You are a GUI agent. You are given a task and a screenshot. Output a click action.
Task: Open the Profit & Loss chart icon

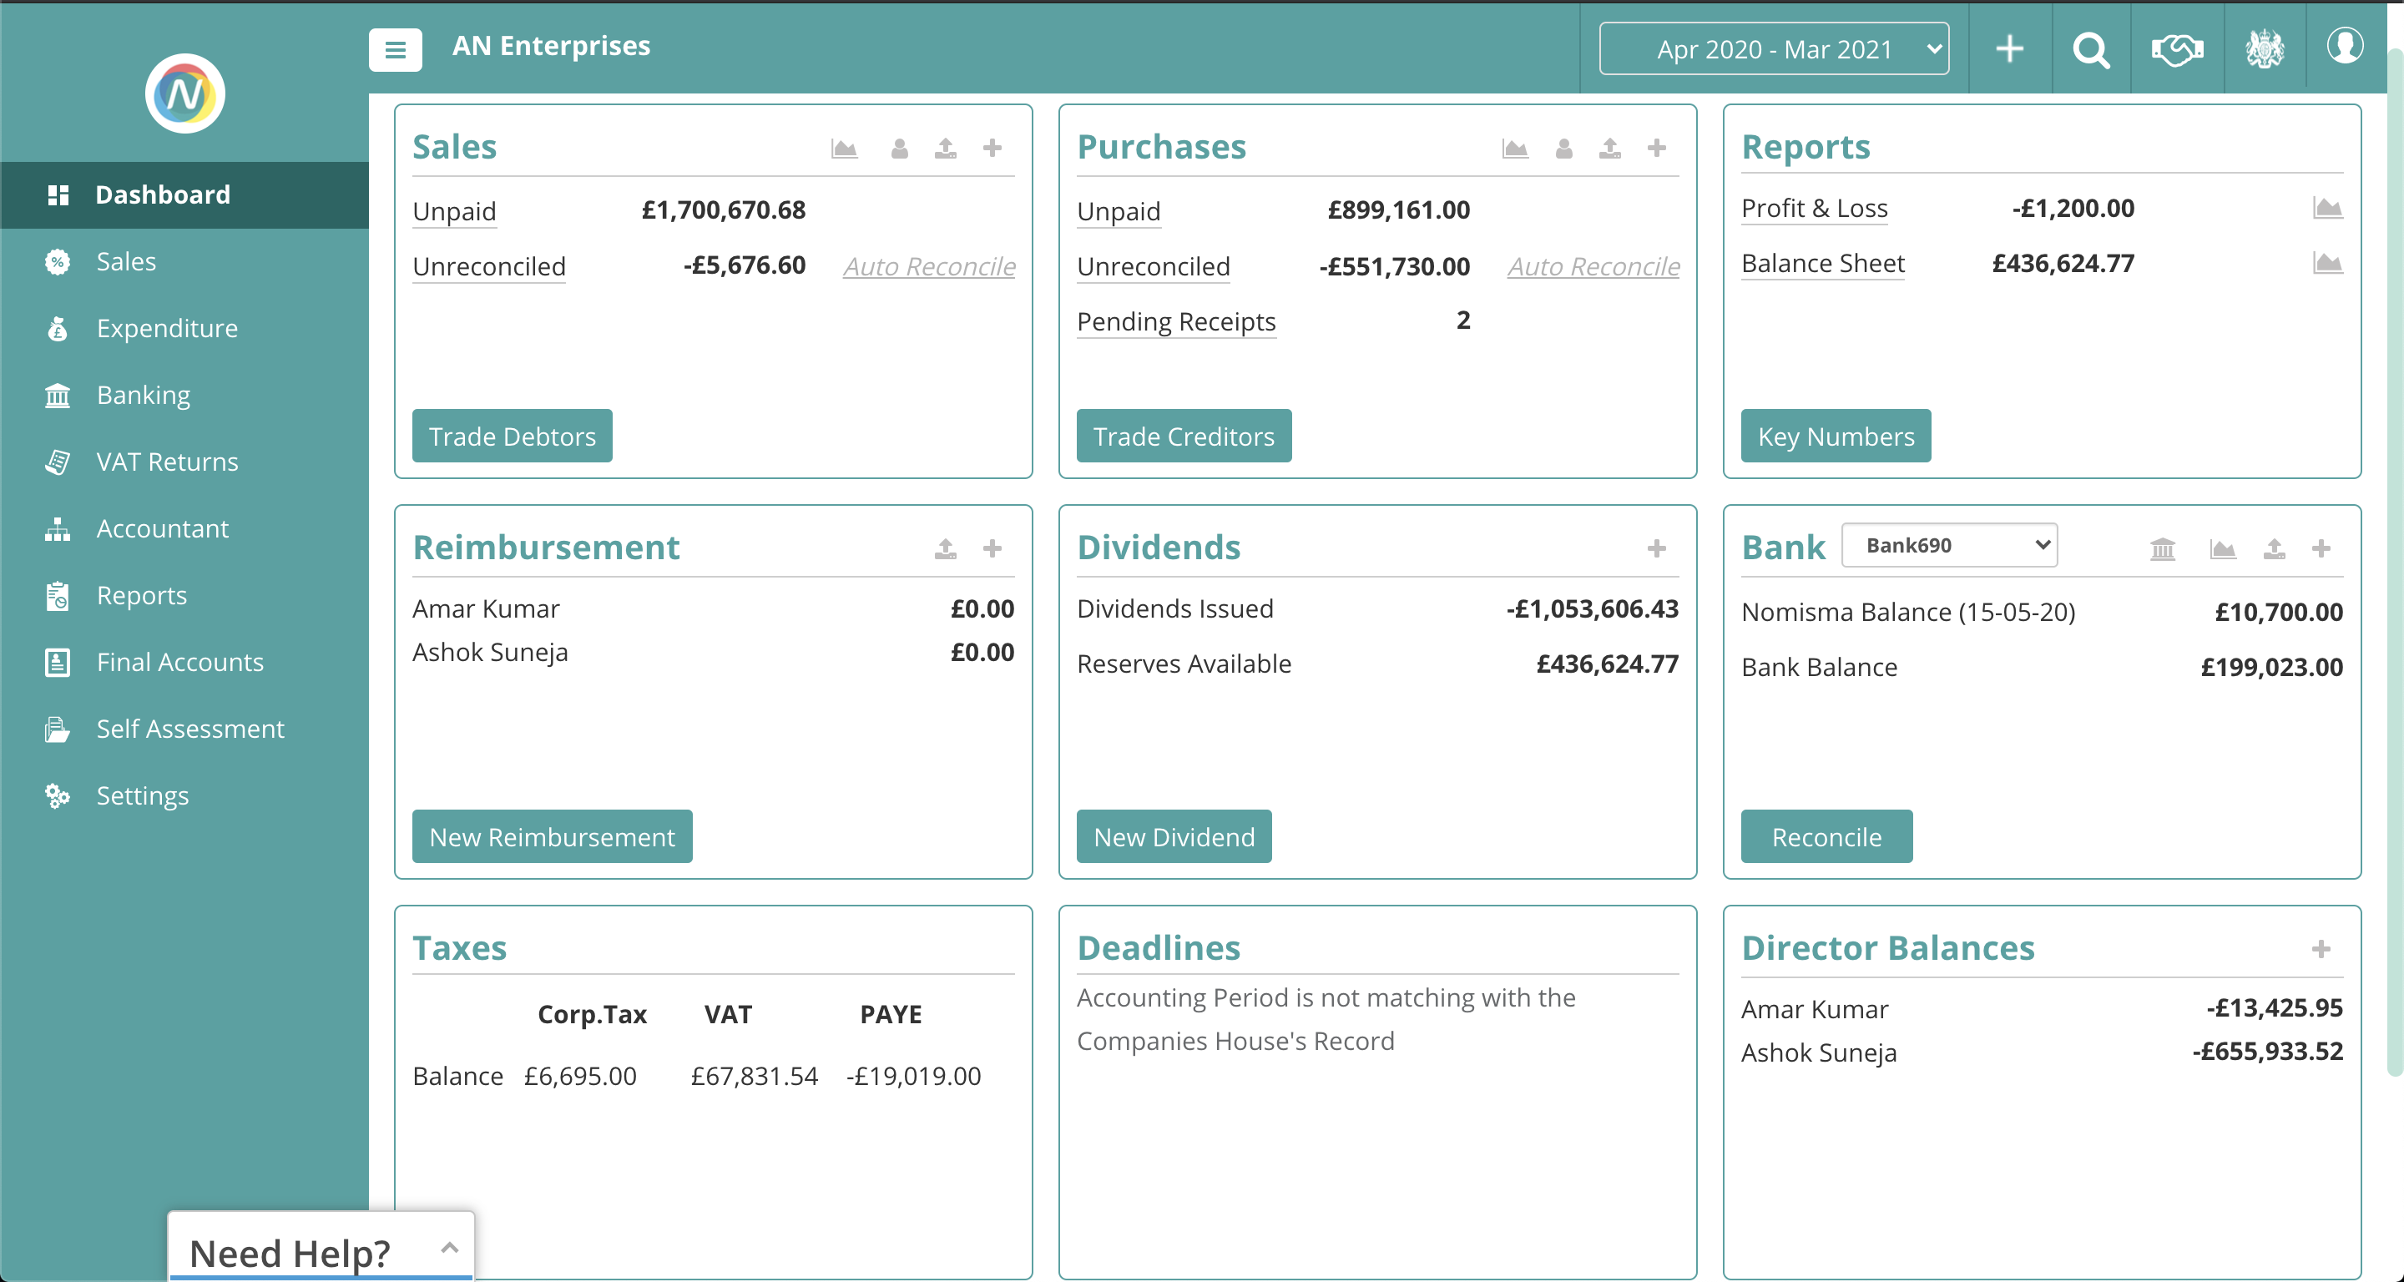click(x=2326, y=208)
